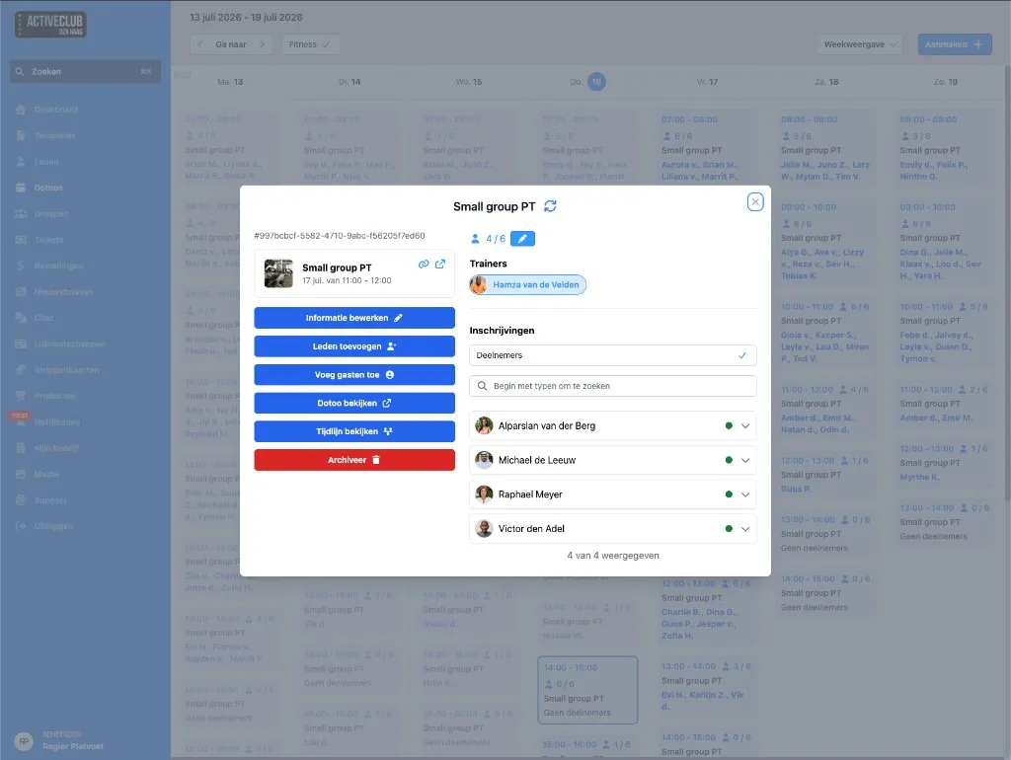Open Zo. 19 12:00 - 13:00 Myrthe K. session
The height and width of the screenshot is (760, 1011).
click(x=945, y=463)
